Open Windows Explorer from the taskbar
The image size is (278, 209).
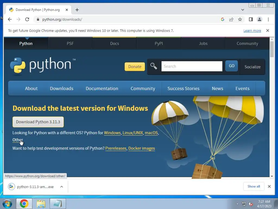[x=41, y=204]
